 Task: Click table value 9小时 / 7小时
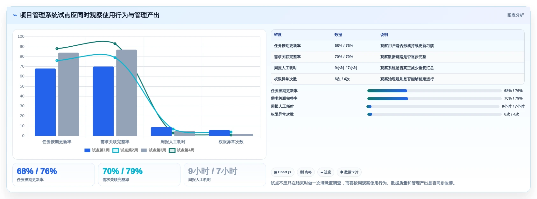[x=346, y=68]
